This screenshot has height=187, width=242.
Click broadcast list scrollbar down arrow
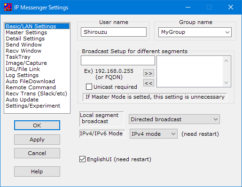click(226, 82)
